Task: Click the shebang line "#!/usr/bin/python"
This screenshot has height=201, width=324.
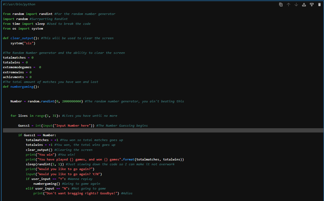Action: click(x=19, y=4)
